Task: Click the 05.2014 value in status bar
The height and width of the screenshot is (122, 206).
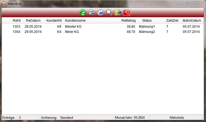Action: coord(139,118)
